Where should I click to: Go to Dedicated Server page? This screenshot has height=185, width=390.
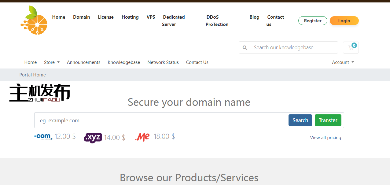[173, 21]
